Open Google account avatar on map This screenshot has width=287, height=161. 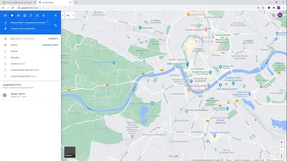click(x=280, y=15)
